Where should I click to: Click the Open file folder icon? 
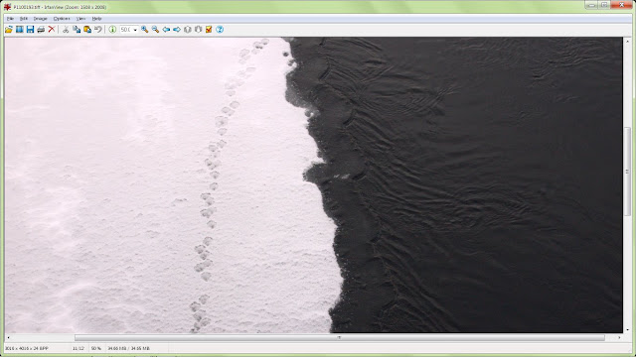point(9,30)
